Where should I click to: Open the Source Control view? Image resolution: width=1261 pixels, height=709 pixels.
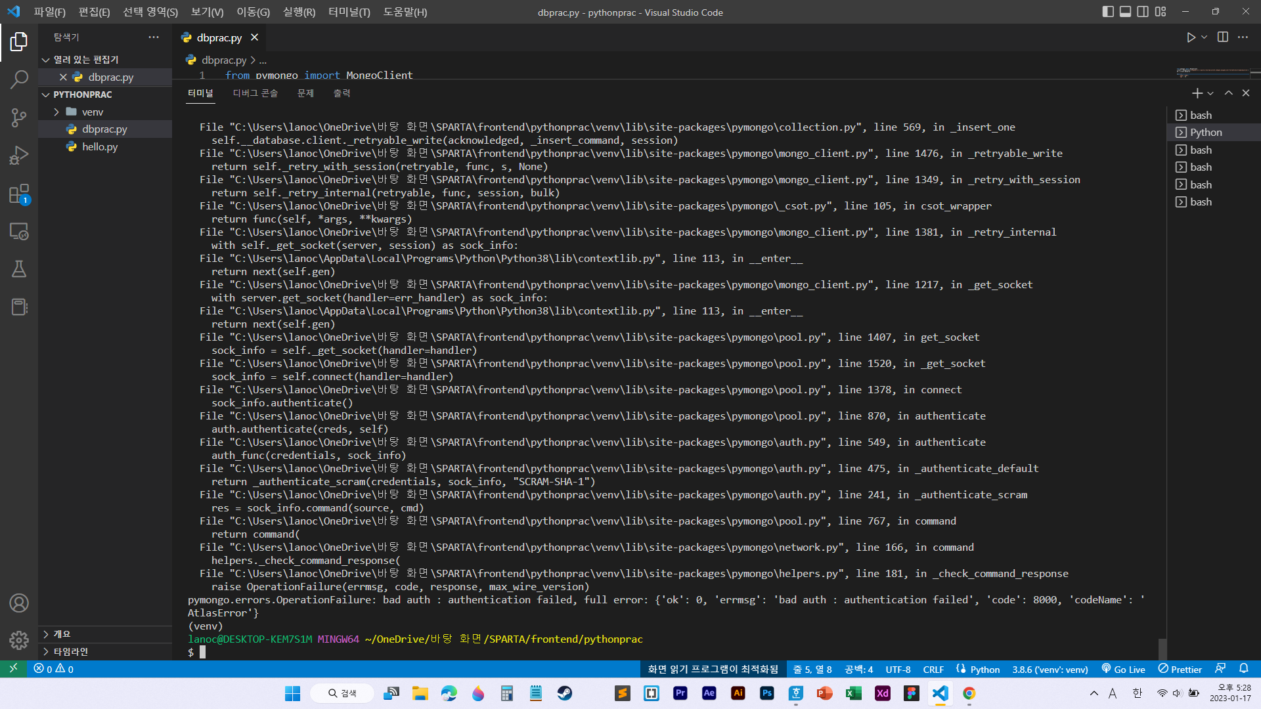[19, 118]
